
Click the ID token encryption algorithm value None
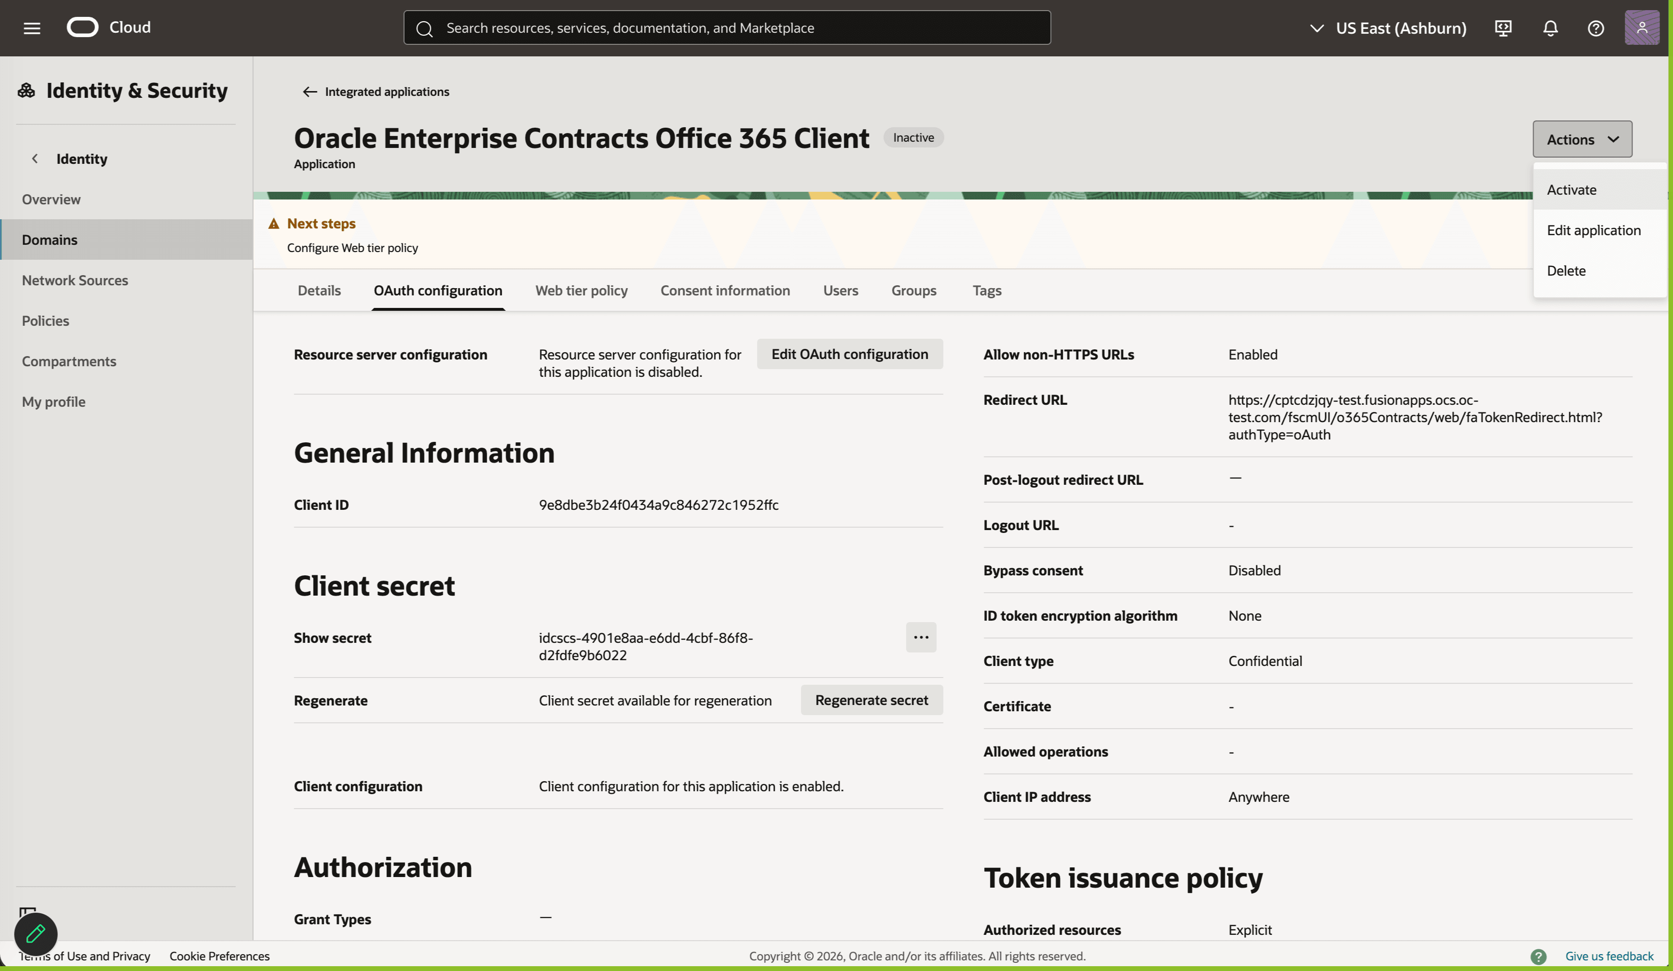pyautogui.click(x=1245, y=615)
